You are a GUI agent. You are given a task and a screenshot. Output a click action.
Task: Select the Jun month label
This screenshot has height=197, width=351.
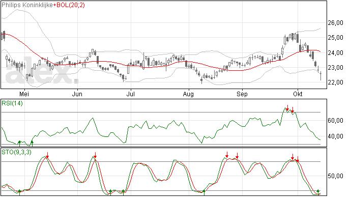[77, 94]
